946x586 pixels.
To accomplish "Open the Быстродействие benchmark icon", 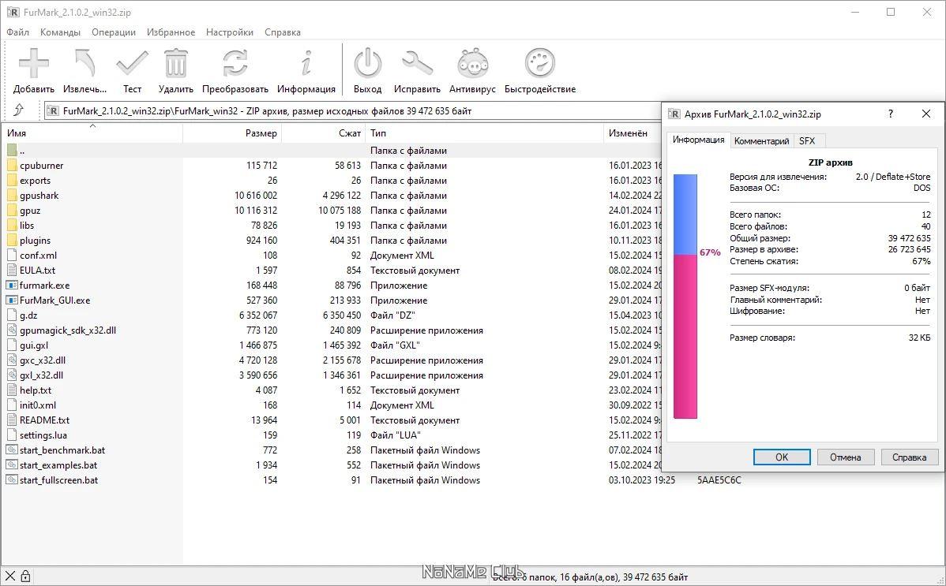I will tap(540, 65).
